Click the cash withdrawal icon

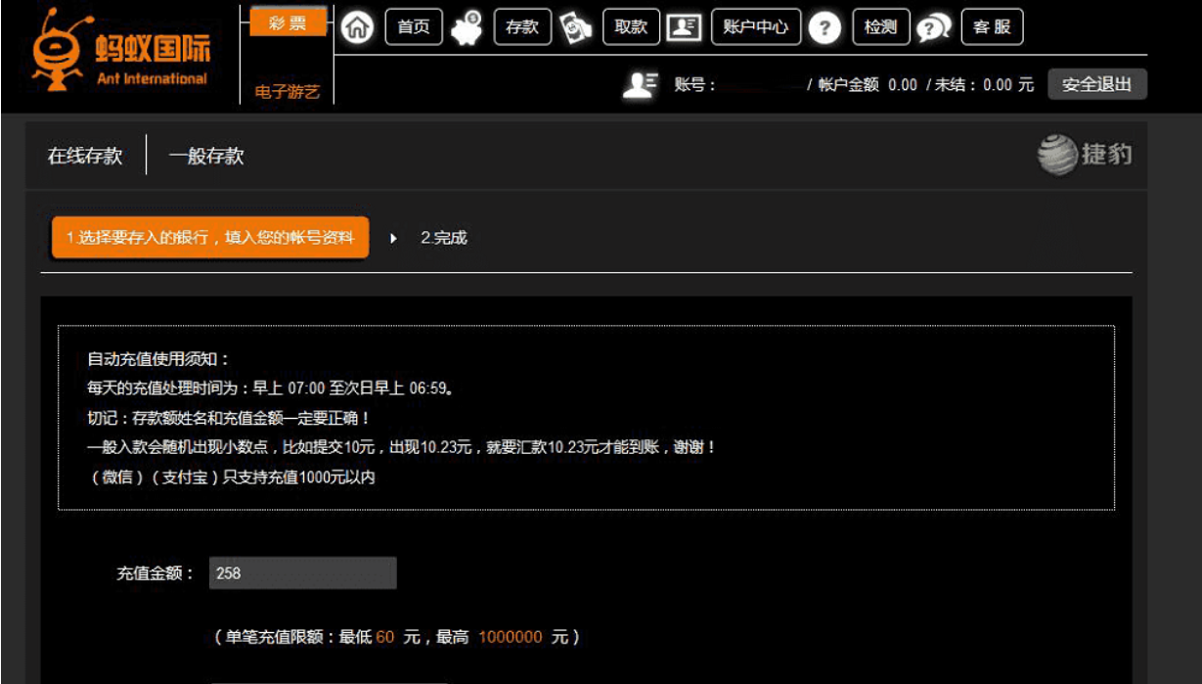(x=576, y=28)
